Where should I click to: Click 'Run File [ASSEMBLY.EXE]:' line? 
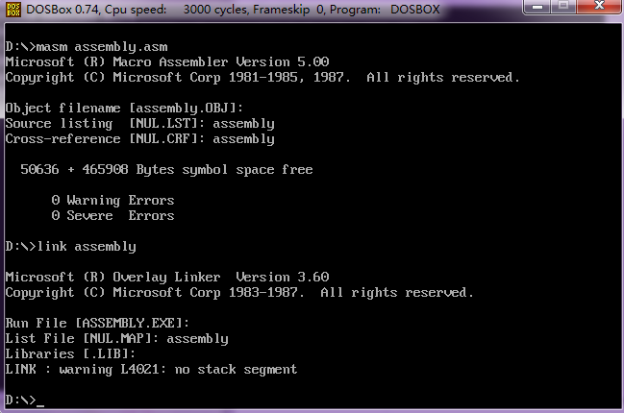point(97,323)
